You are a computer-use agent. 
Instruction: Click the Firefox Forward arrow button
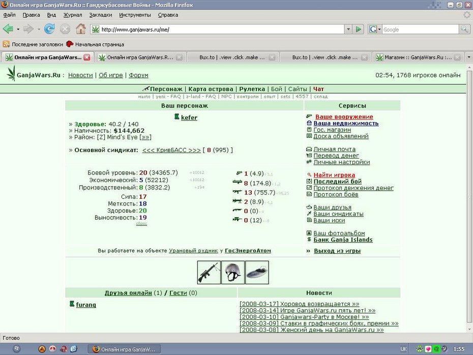click(x=28, y=29)
